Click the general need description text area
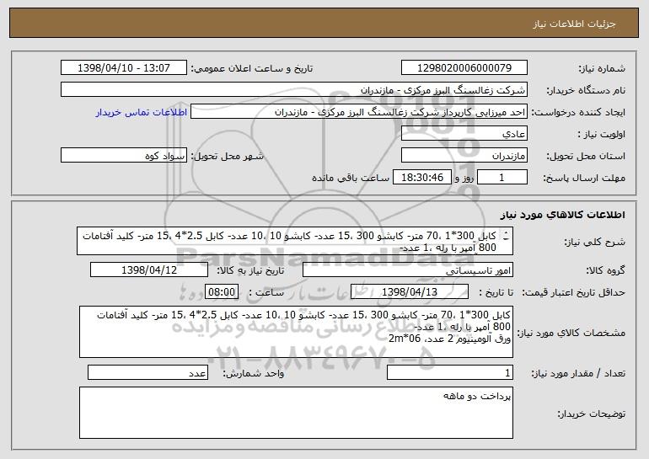Viewport: 649px width, 459px height. pyautogui.click(x=295, y=241)
